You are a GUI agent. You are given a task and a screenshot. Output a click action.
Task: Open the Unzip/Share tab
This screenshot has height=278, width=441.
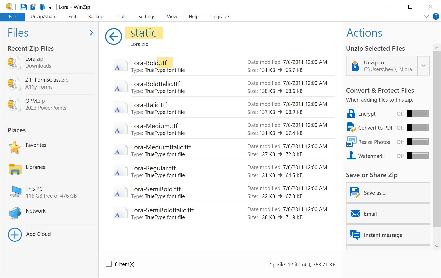click(x=44, y=17)
